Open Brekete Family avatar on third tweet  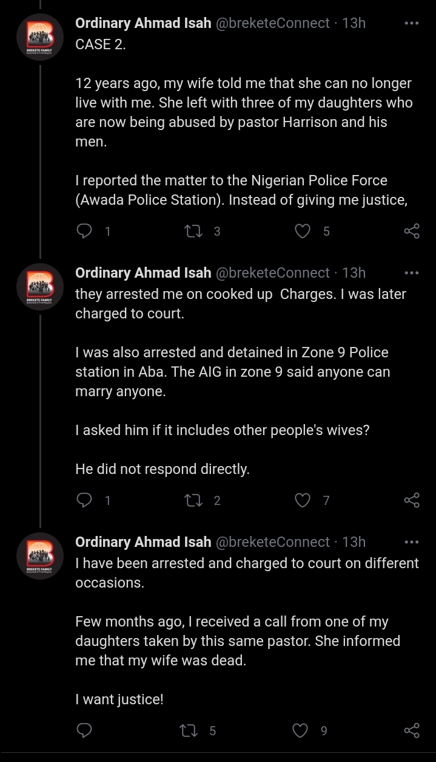point(40,555)
